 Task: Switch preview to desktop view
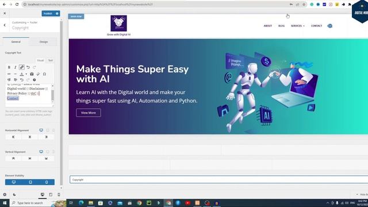[x=43, y=194]
